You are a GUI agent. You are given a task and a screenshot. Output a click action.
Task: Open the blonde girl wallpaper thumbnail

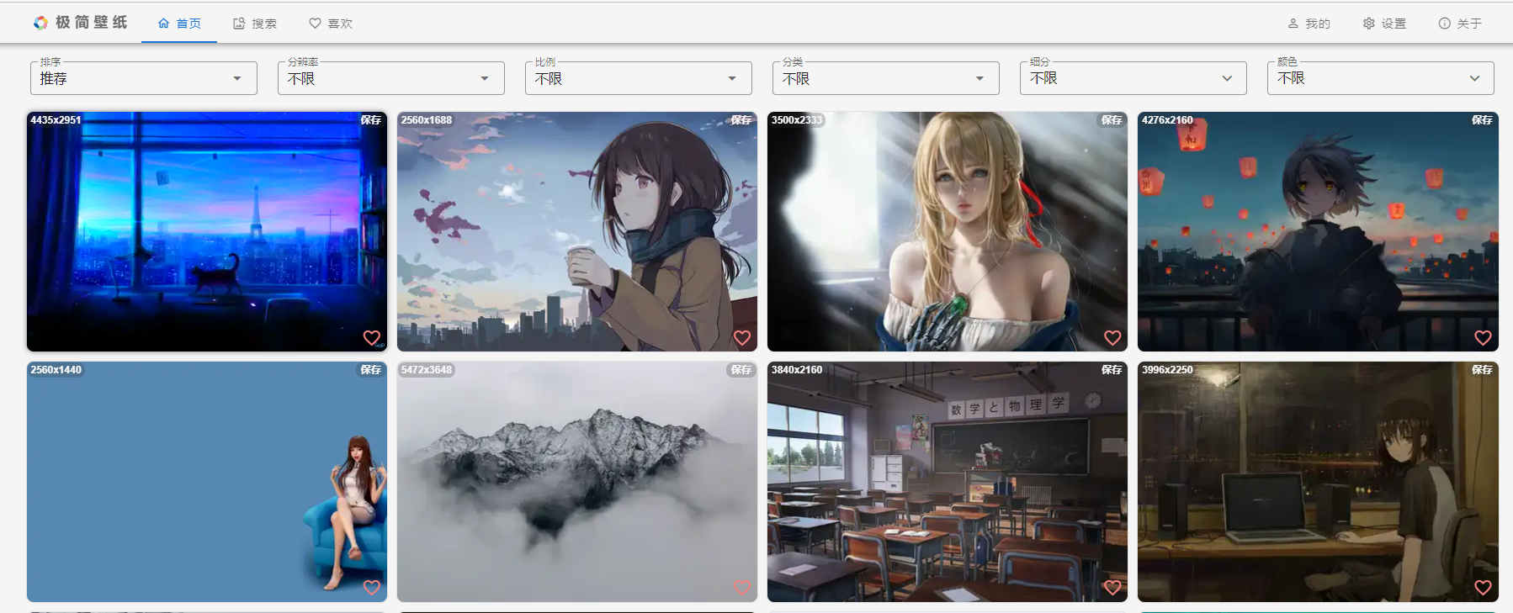pos(948,231)
